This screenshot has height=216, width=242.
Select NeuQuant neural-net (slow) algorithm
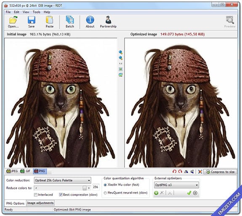[x=105, y=193]
